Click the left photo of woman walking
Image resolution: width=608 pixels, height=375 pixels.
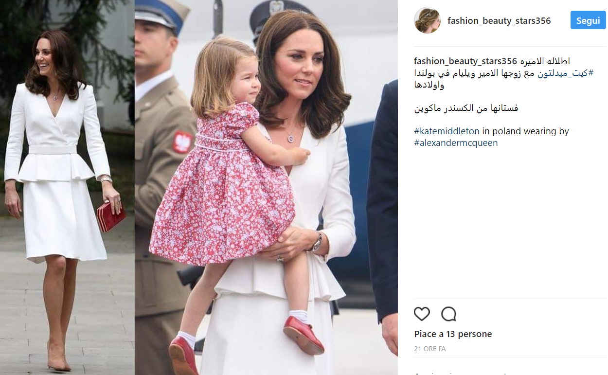(67, 187)
